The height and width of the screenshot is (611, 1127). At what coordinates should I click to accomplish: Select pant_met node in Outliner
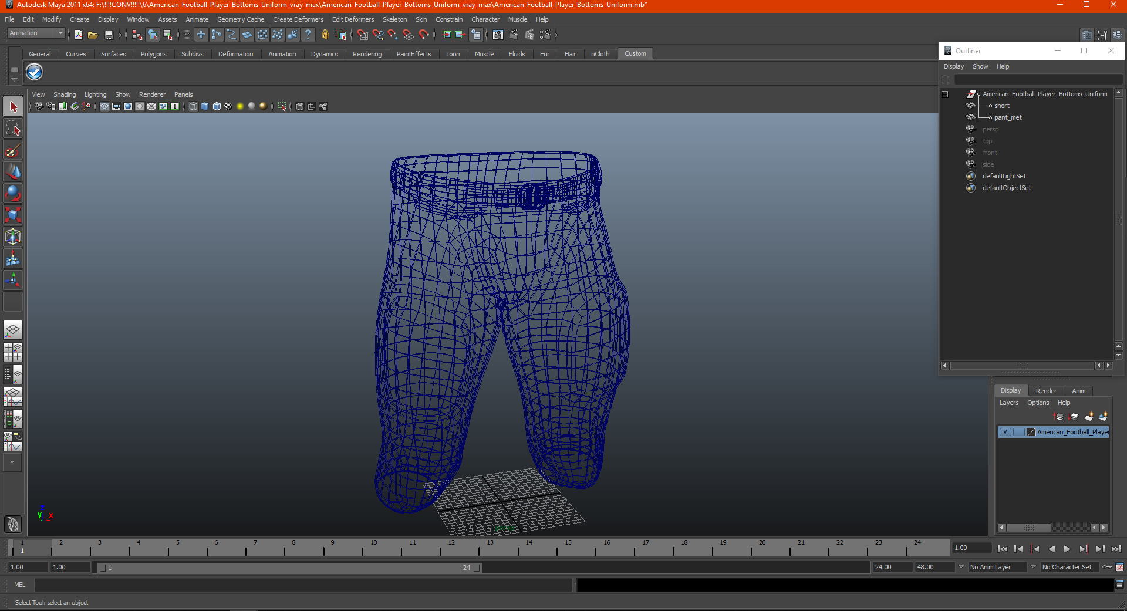click(x=1007, y=117)
